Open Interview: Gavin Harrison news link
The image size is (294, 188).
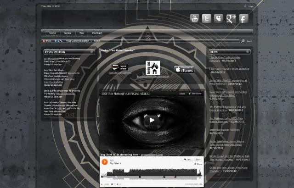tap(225, 130)
